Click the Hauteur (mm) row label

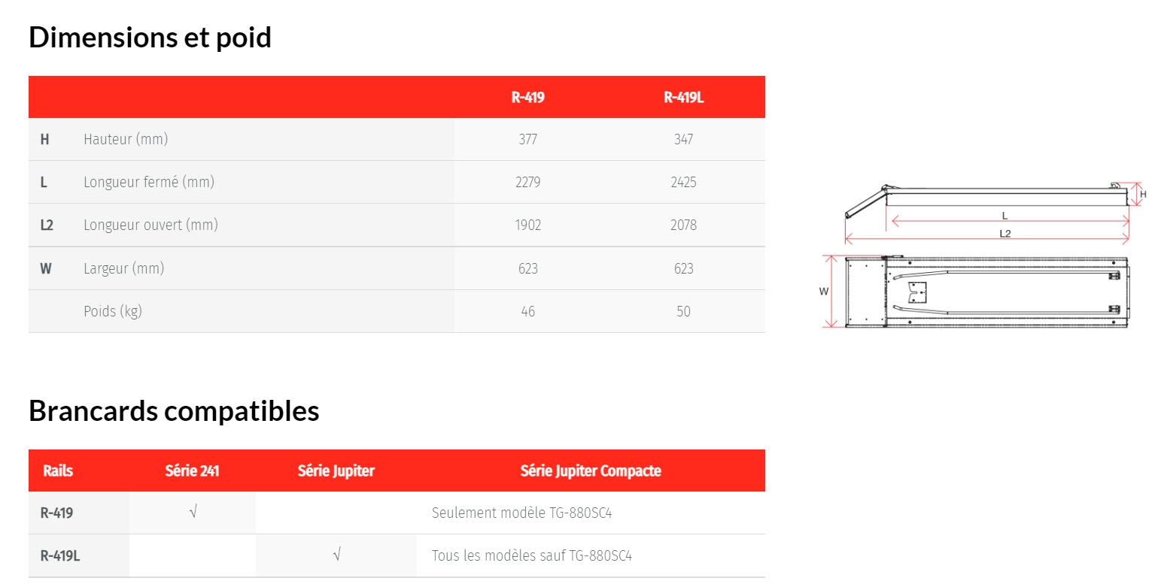pyautogui.click(x=126, y=139)
